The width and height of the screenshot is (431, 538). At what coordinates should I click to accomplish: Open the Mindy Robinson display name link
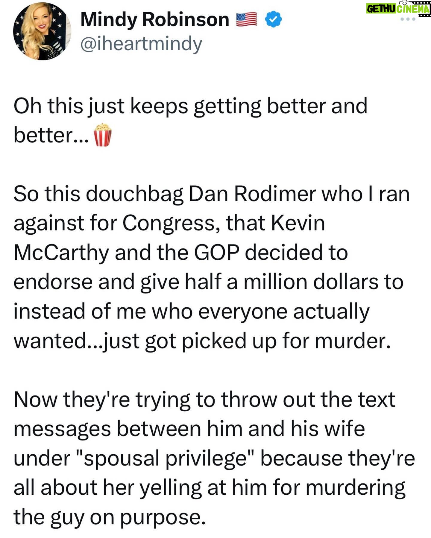[155, 19]
